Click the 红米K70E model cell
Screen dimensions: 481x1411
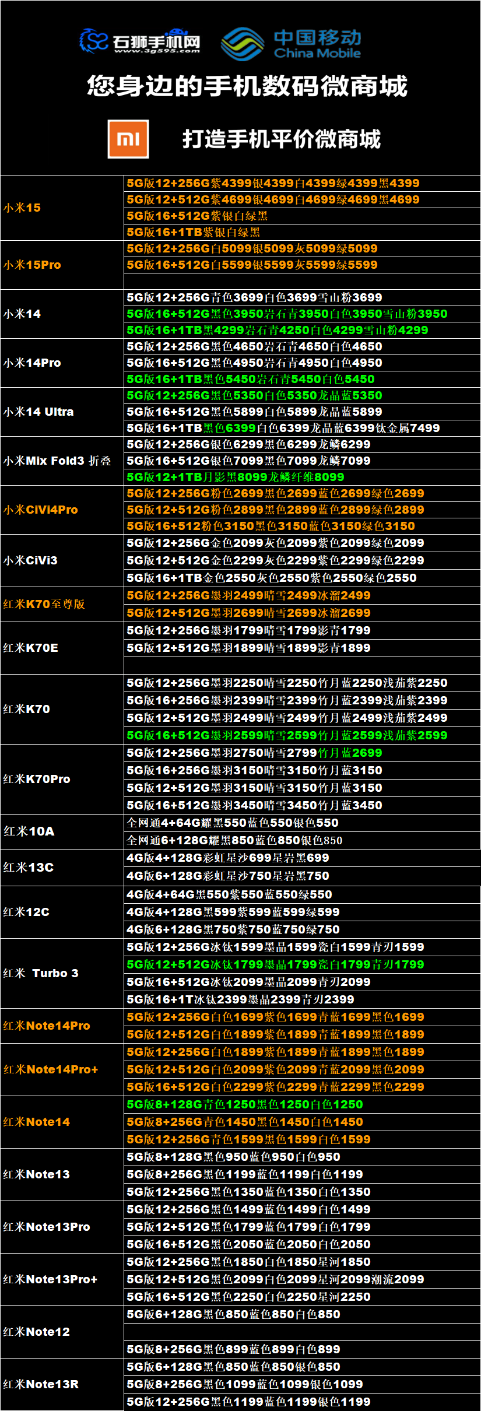pyautogui.click(x=62, y=648)
